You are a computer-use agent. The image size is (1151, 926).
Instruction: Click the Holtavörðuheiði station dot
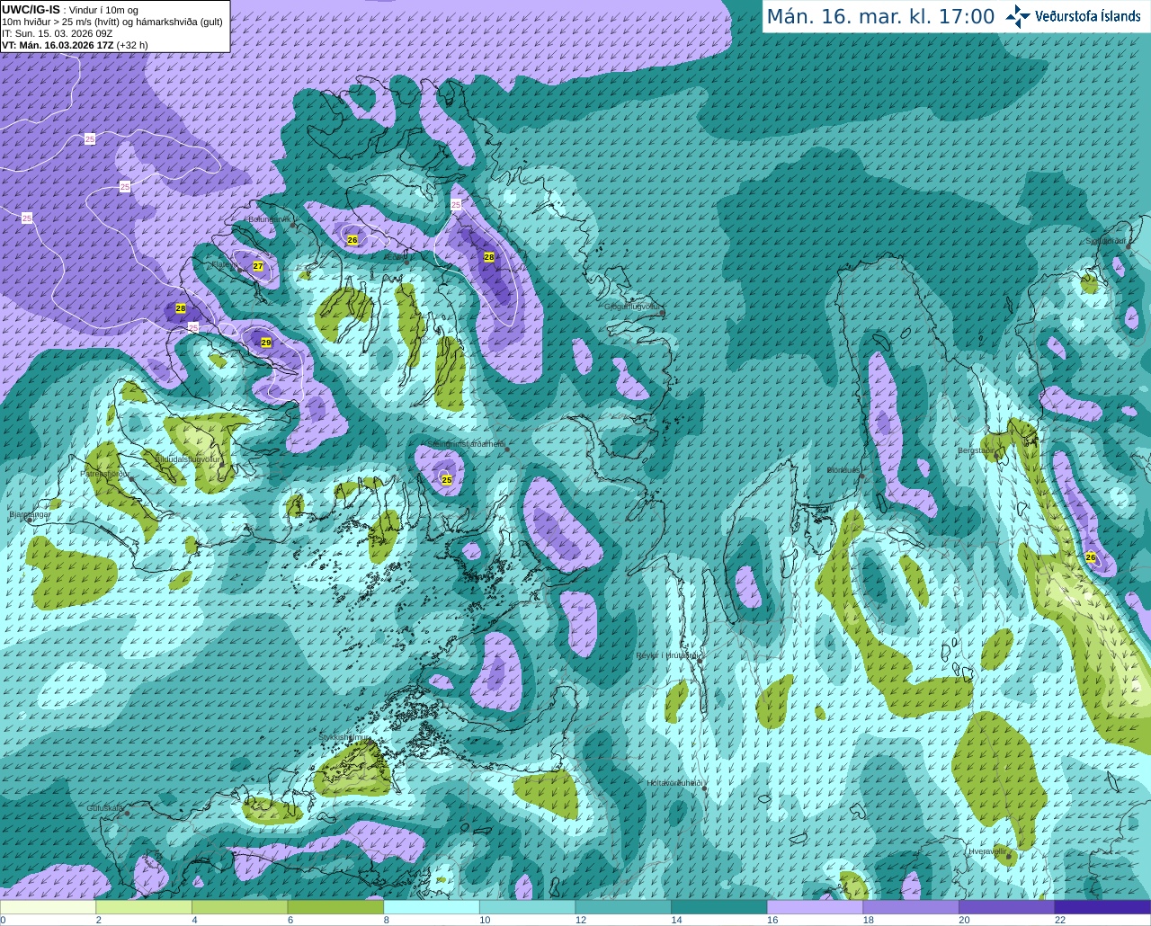tap(704, 788)
